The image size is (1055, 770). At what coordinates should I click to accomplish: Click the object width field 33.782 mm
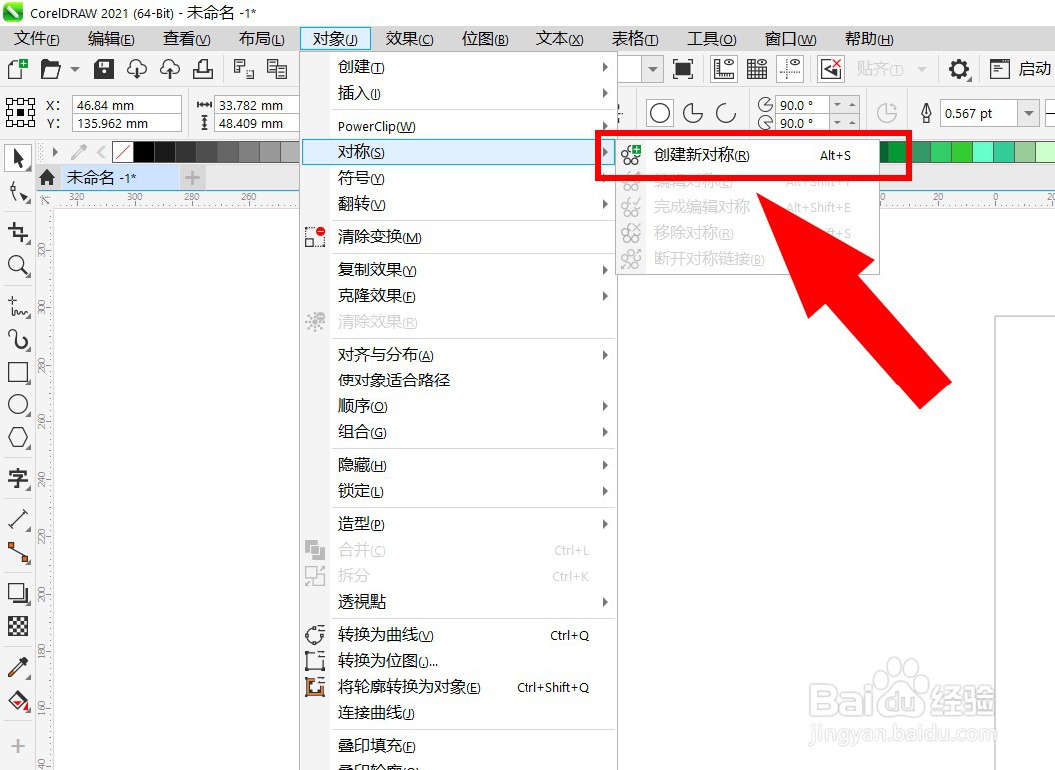(x=256, y=105)
